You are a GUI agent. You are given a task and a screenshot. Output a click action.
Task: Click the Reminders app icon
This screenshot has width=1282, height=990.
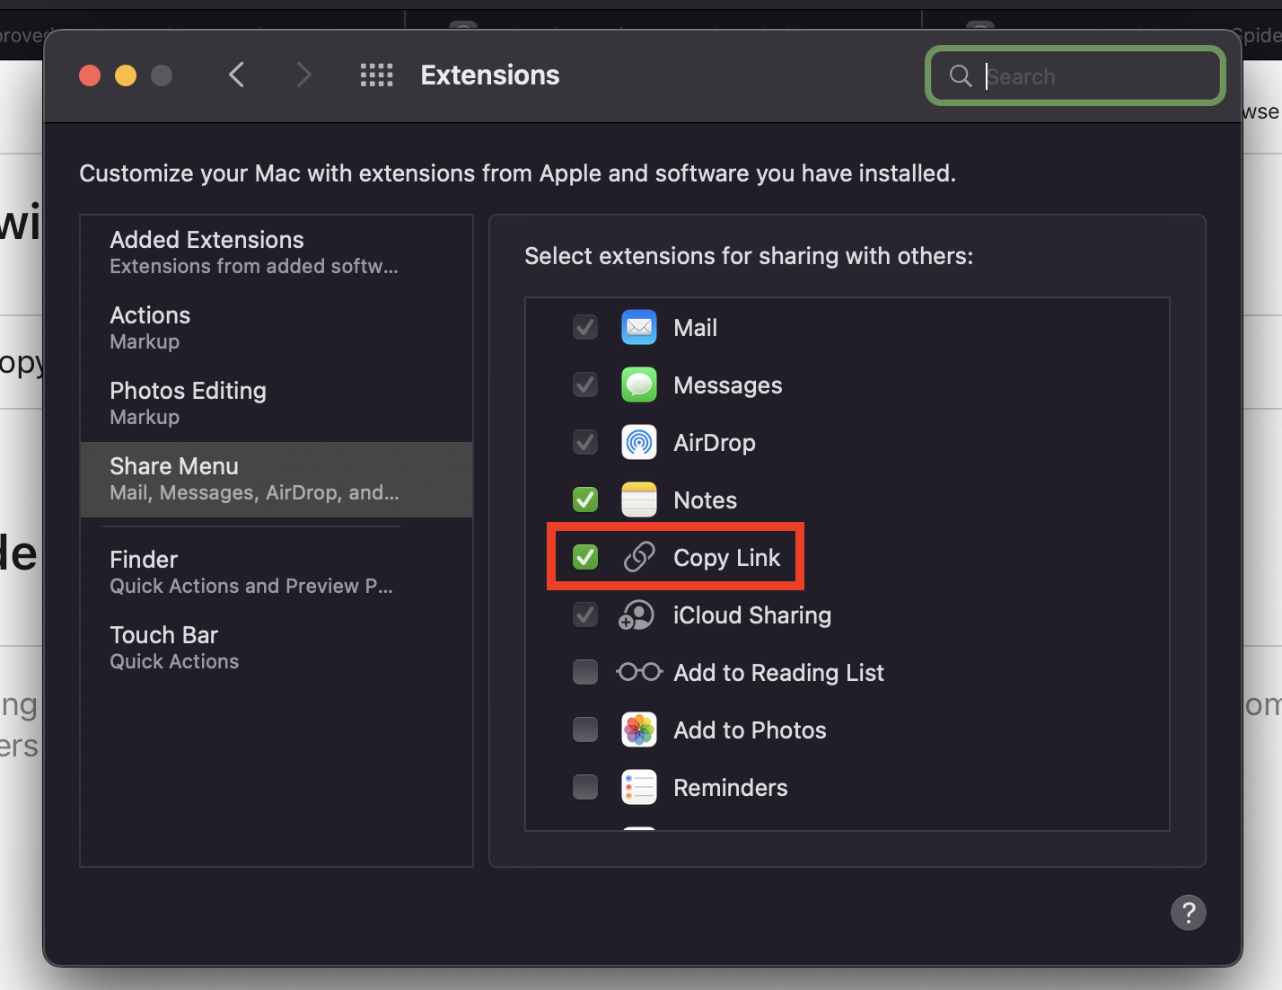638,787
